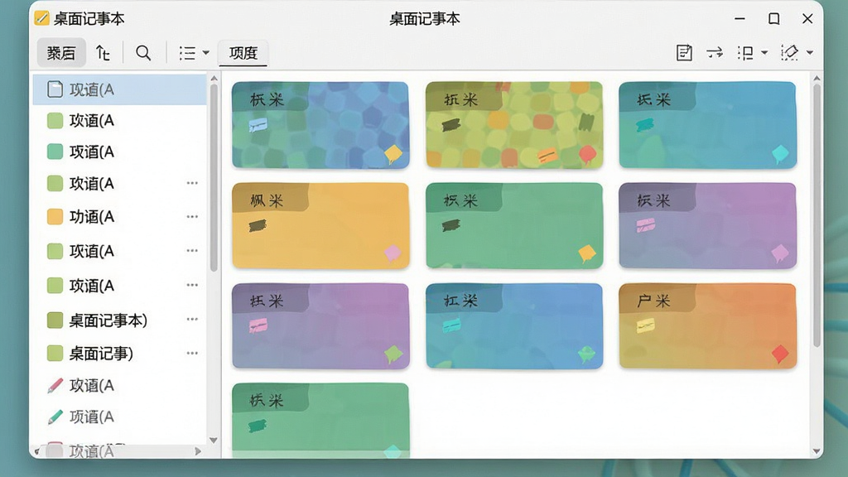Click yellow brush mark on orange gradient card
Image resolution: width=848 pixels, height=477 pixels.
(x=645, y=325)
